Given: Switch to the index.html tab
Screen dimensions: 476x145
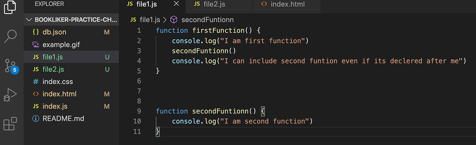Looking at the screenshot, I should tap(287, 5).
